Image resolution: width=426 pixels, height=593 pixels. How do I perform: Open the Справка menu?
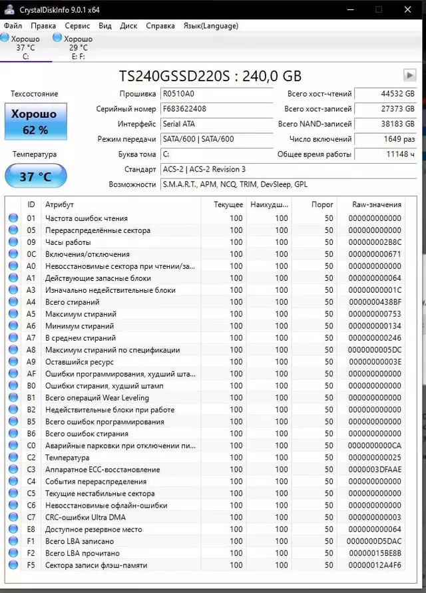160,26
